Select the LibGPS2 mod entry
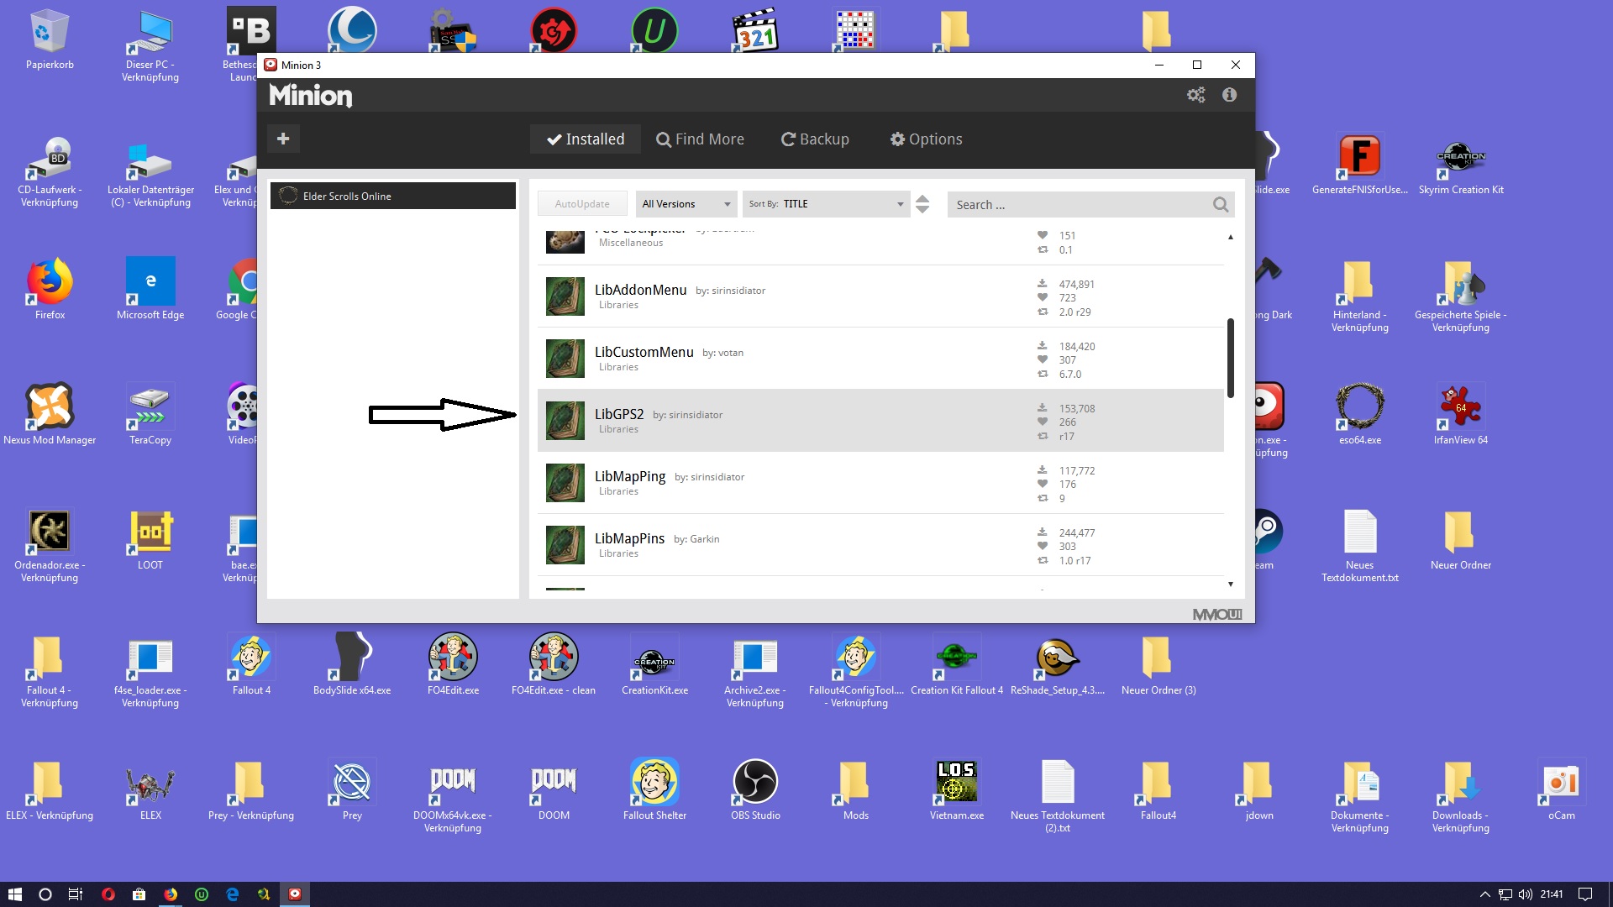Viewport: 1613px width, 907px height. [840, 420]
